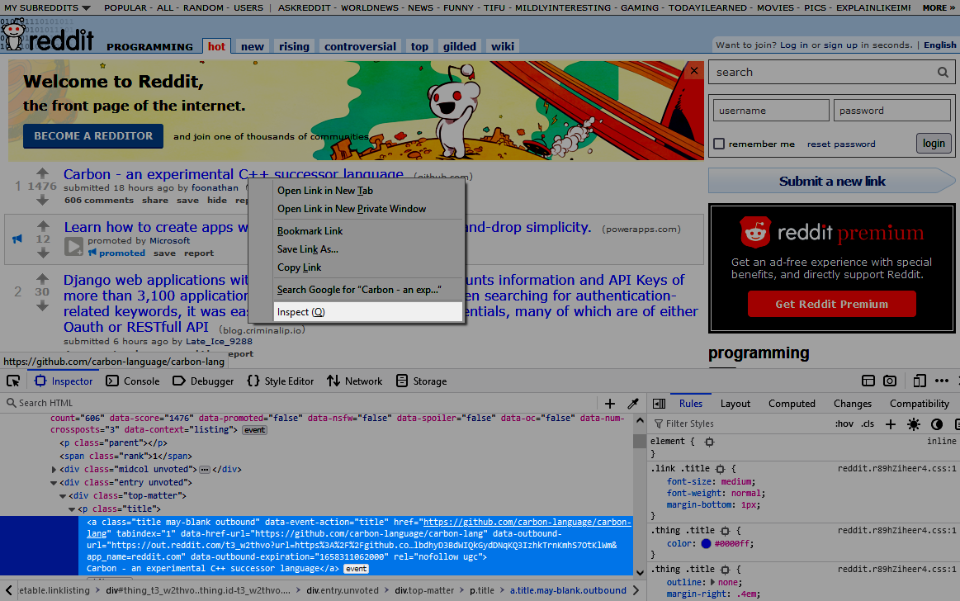This screenshot has height=601, width=960.
Task: Activate the element picker icon in devtools
Action: 13,381
